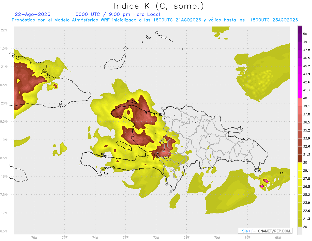Click the "20N" latitude axis label

tap(4, 103)
